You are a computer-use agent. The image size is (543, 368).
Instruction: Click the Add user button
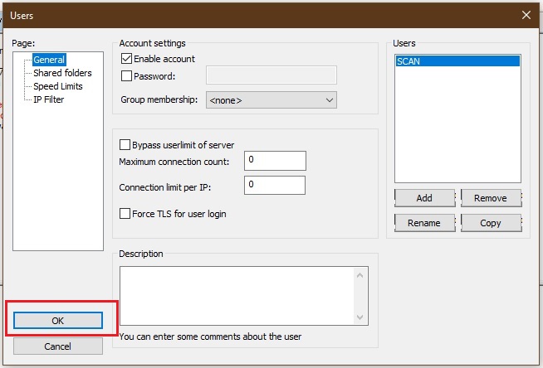coord(424,198)
